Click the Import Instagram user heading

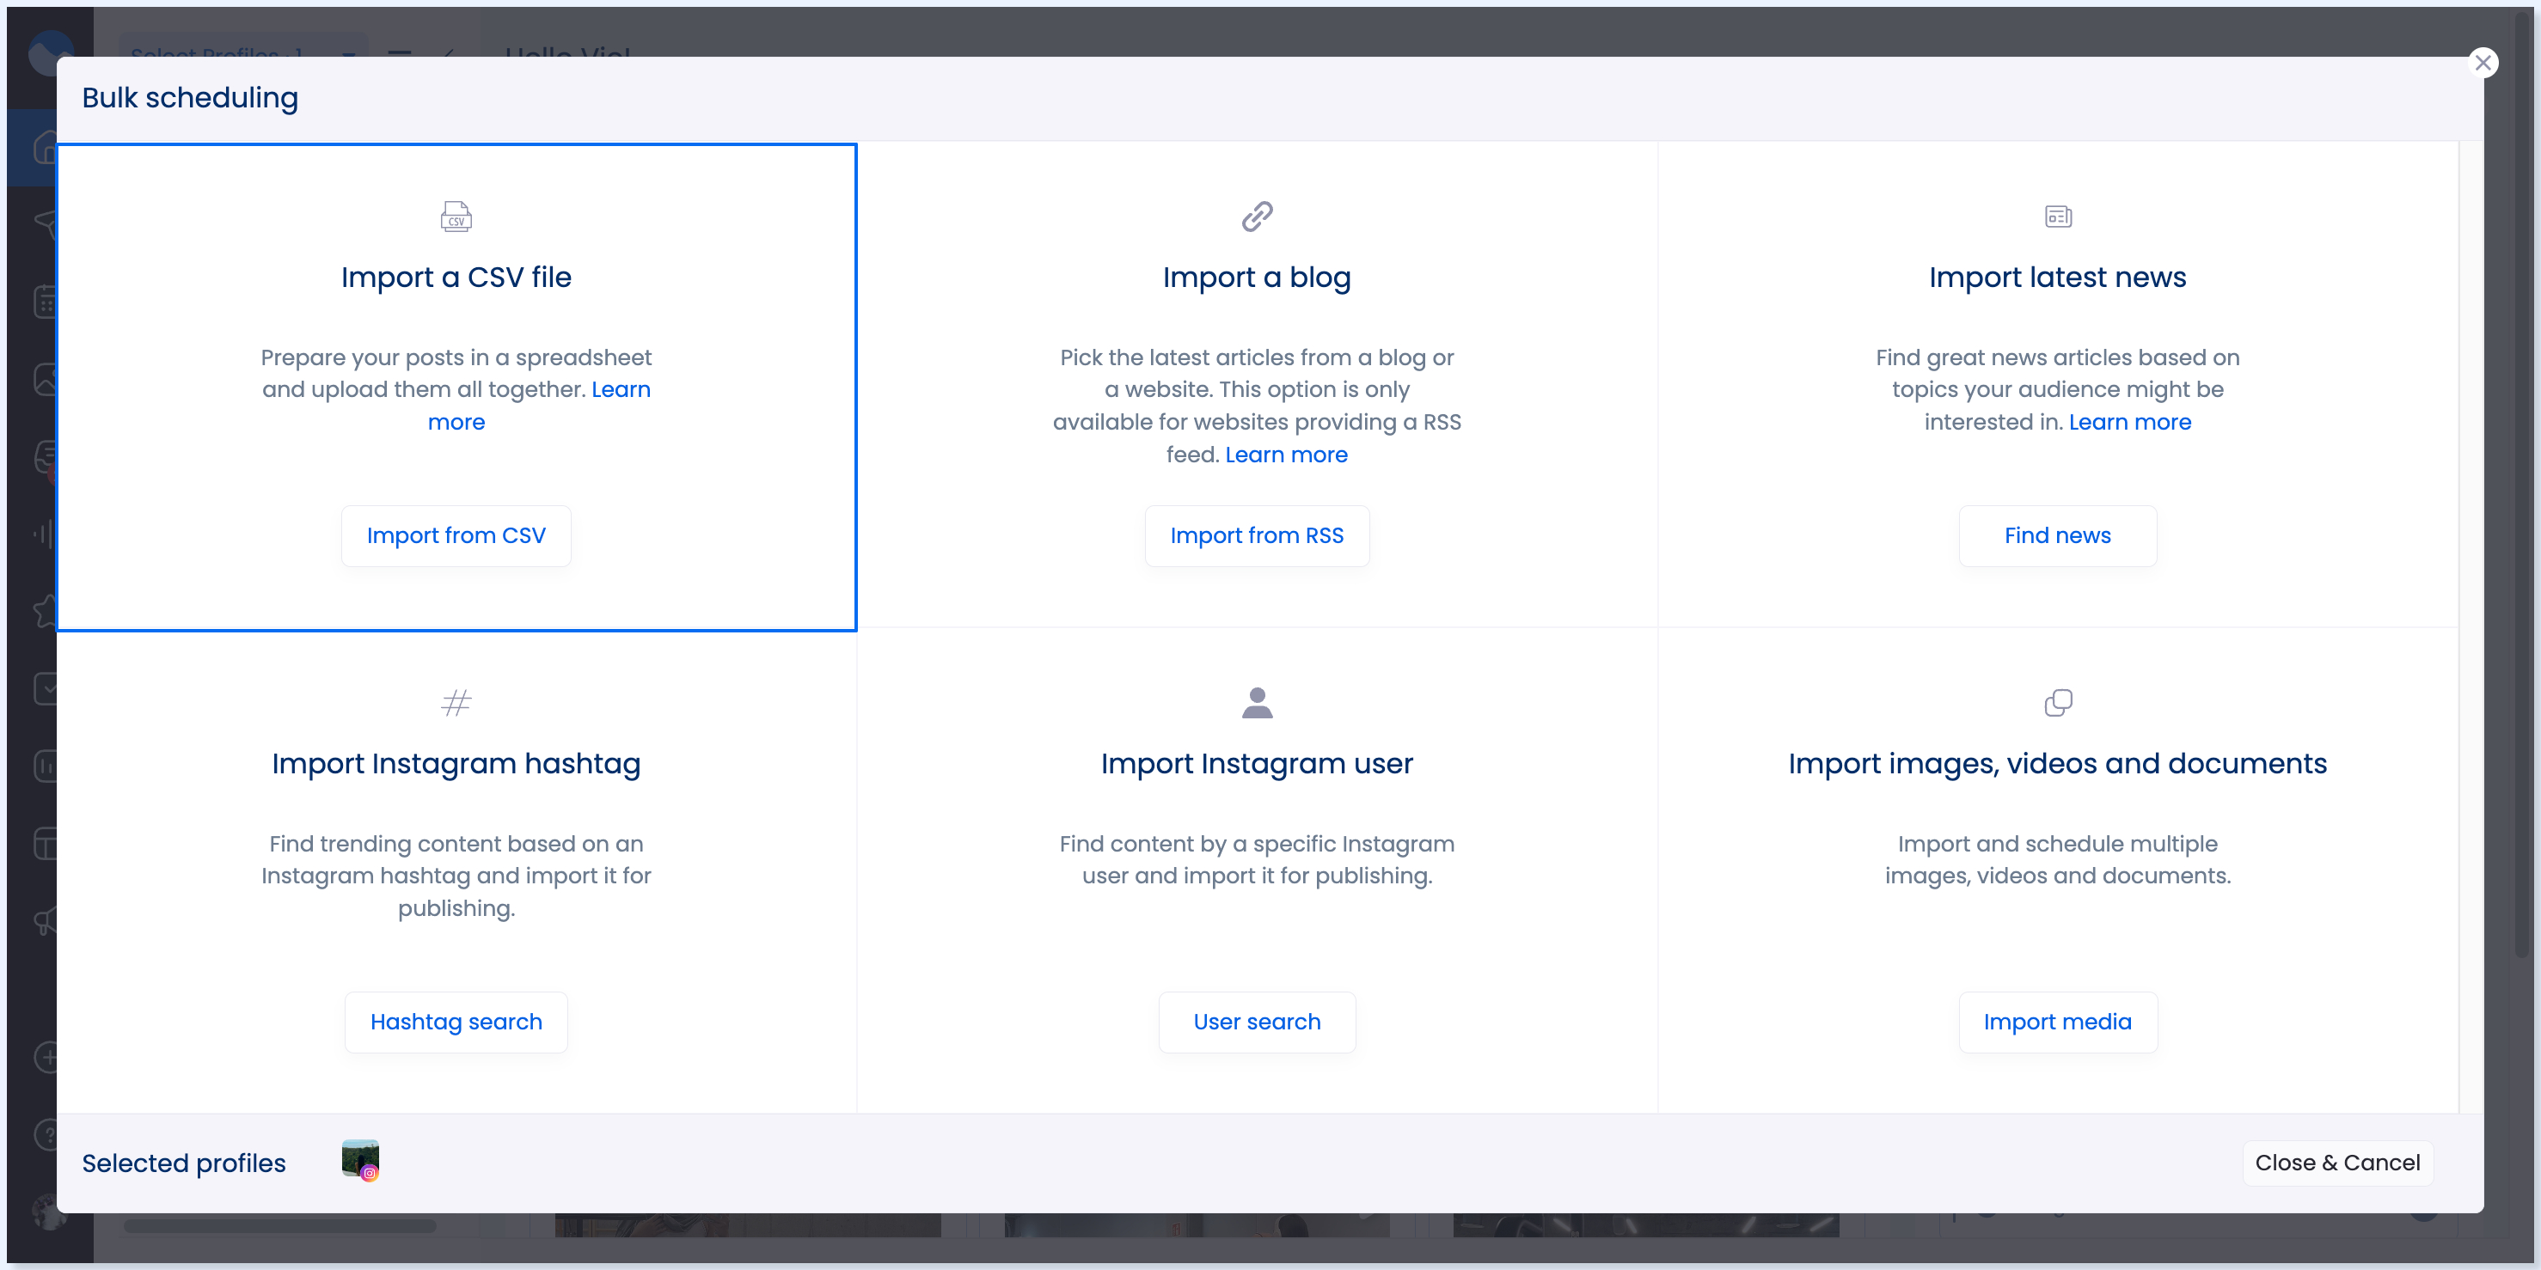coord(1257,764)
